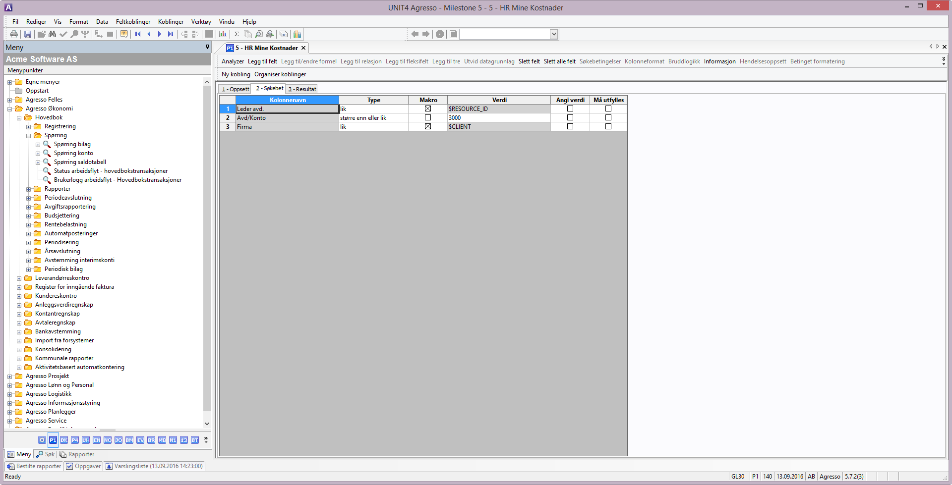952x485 pixels.
Task: Collapse the Hovedbok tree node
Action: [19, 118]
